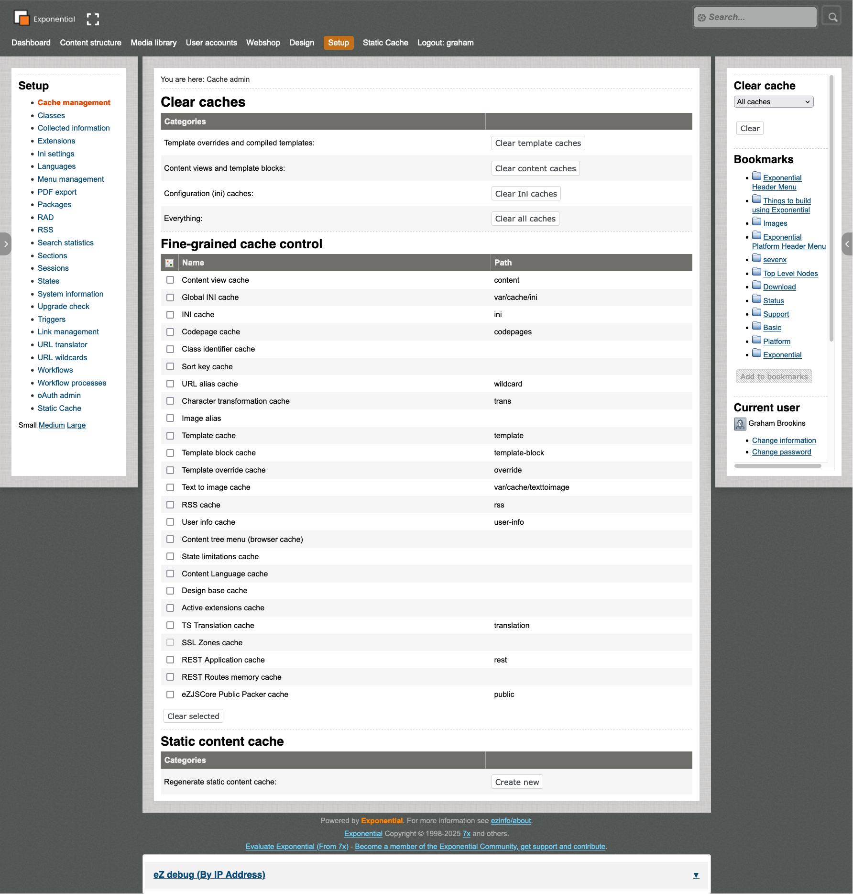Click the folder icon beside Download bookmark
Screen dimensions: 853x894
756,285
